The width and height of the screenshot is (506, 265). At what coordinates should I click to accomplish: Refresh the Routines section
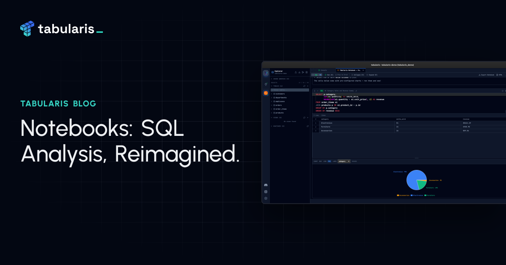307,126
